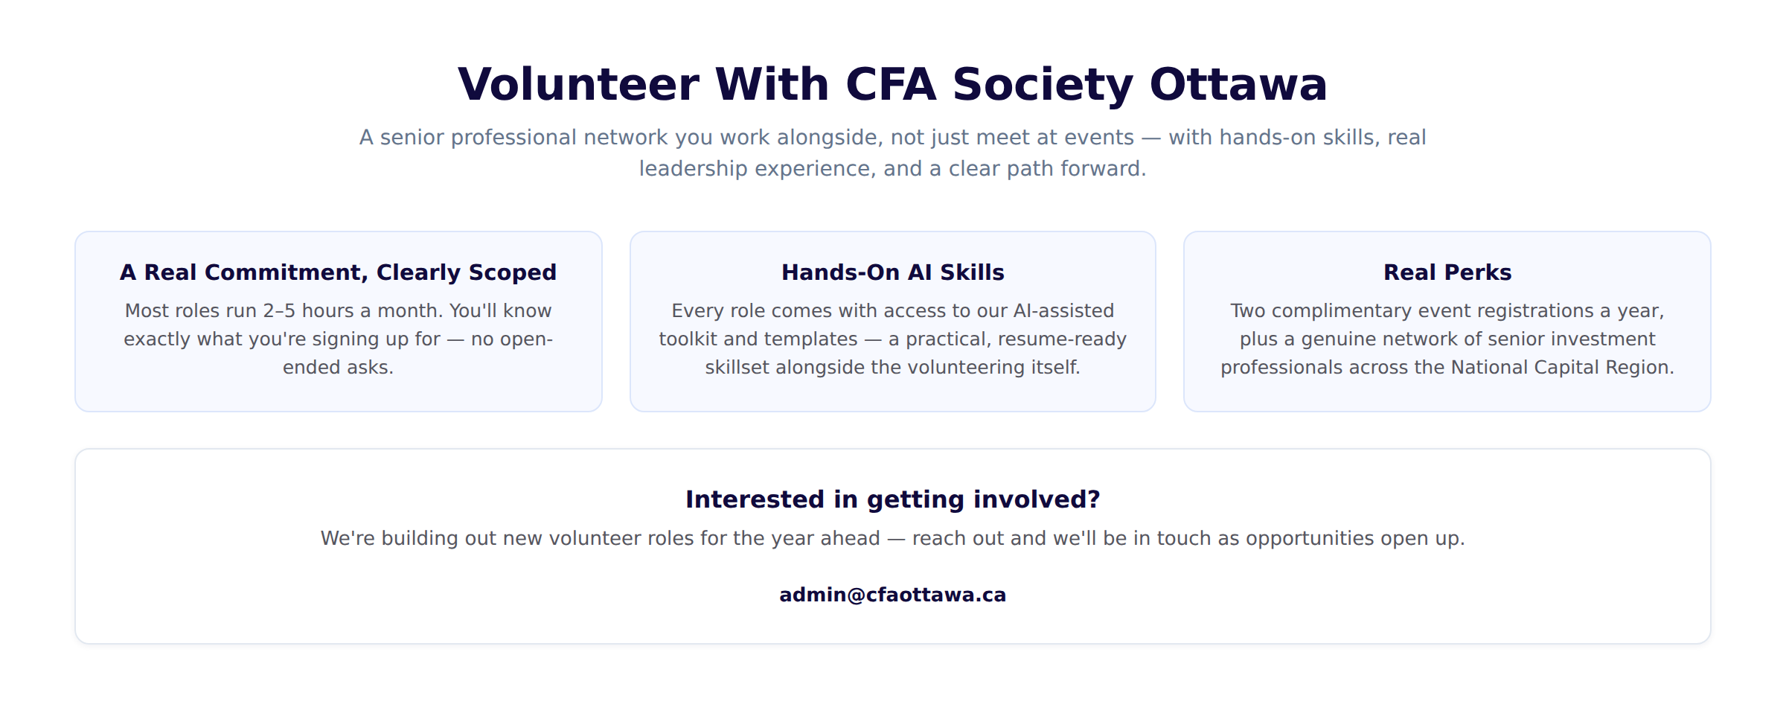Screen dimensions: 1786x719
Task: Click the 'leadership experience' subtitle line
Action: tap(892, 169)
